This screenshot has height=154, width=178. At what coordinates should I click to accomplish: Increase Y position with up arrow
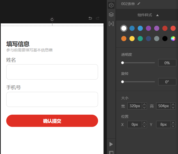[x=173, y=123]
